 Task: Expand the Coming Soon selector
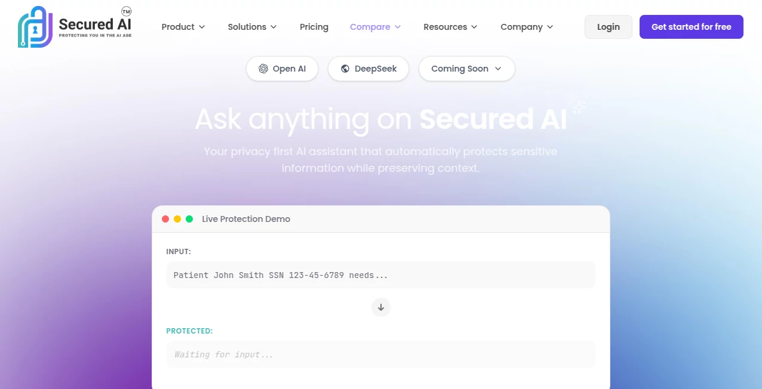[x=466, y=69]
